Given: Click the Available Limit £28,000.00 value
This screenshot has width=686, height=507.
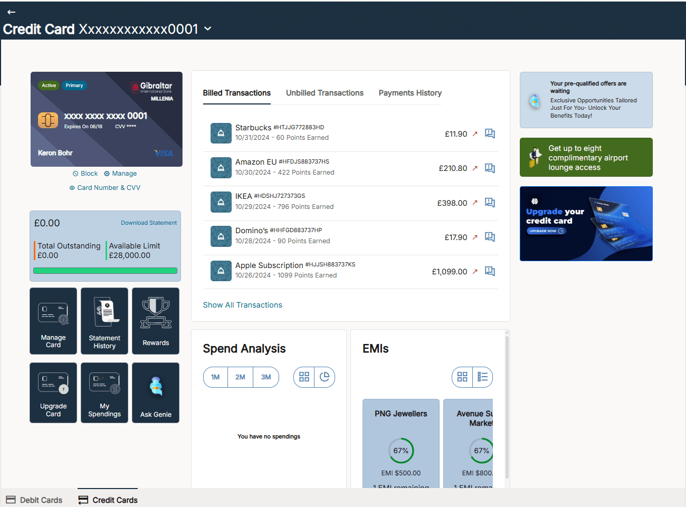Looking at the screenshot, I should coord(130,255).
